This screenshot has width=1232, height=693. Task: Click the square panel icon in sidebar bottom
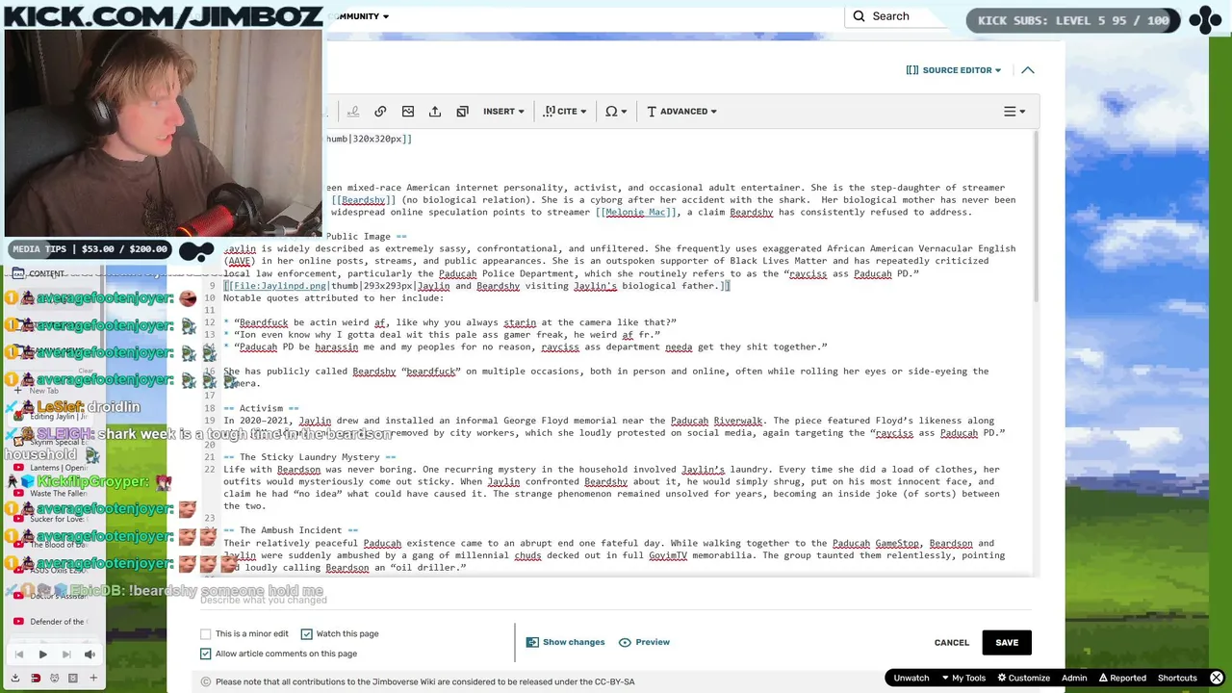(x=72, y=678)
